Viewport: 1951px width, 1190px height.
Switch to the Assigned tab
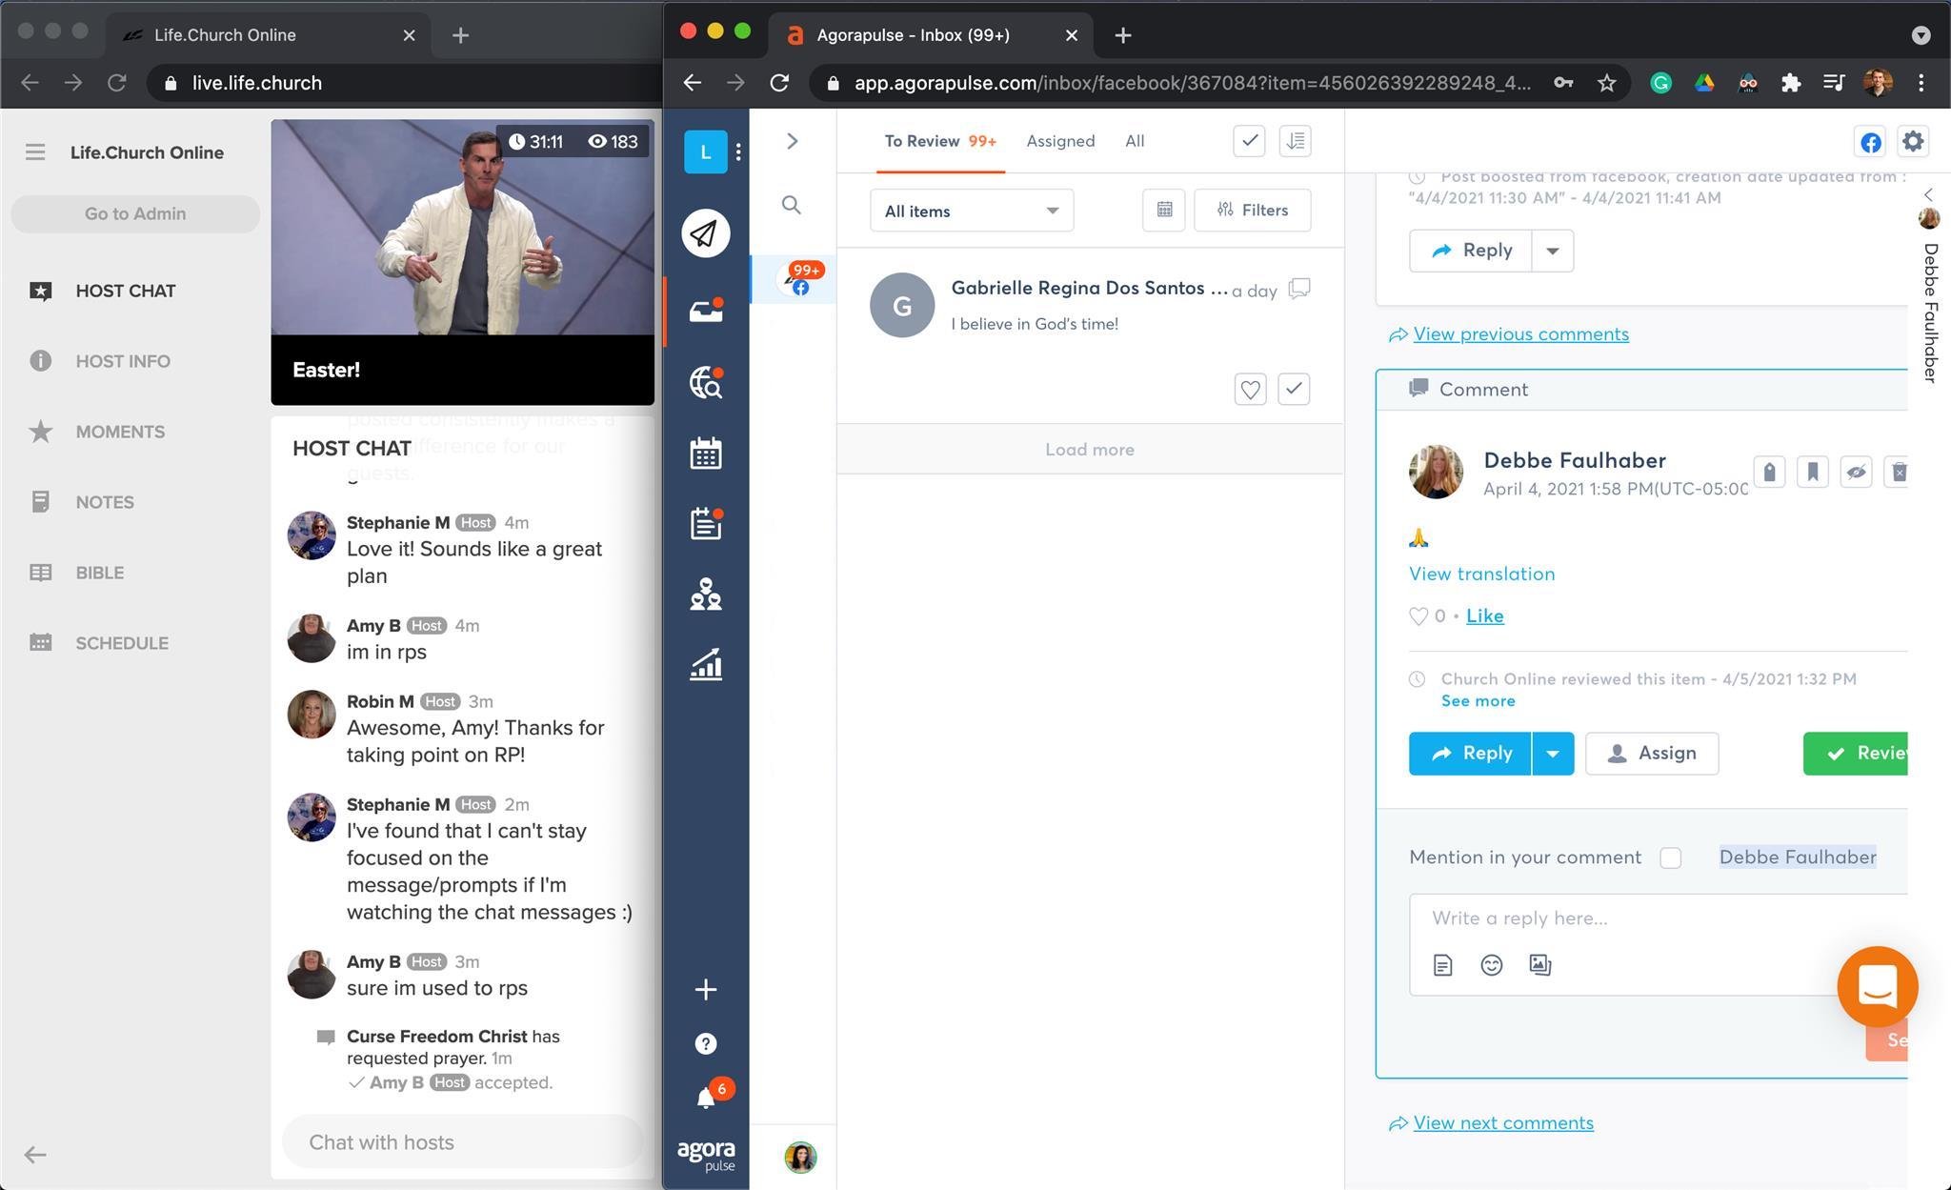point(1060,141)
